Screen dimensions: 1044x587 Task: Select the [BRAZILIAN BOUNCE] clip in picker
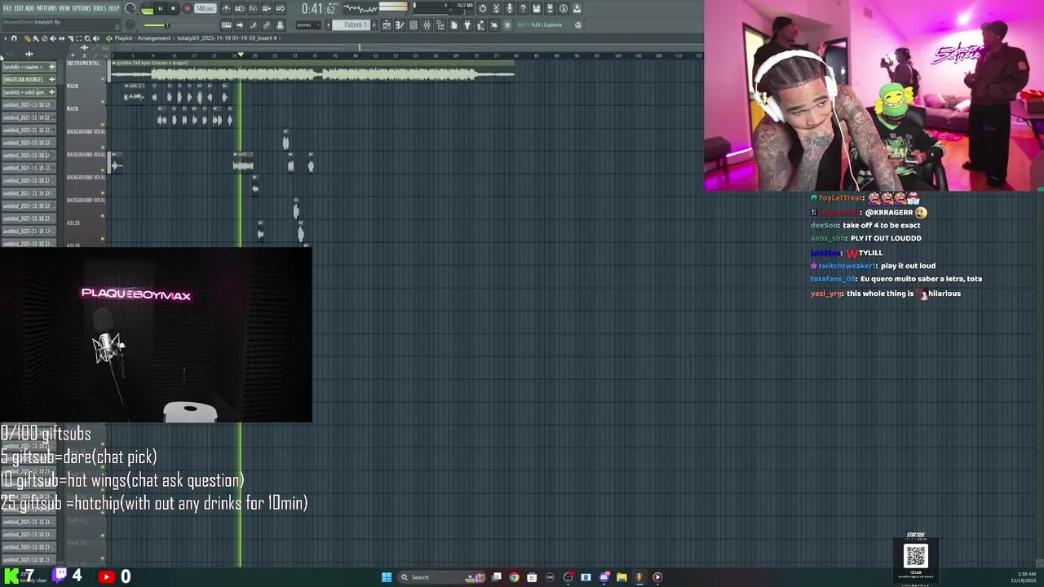coord(28,79)
